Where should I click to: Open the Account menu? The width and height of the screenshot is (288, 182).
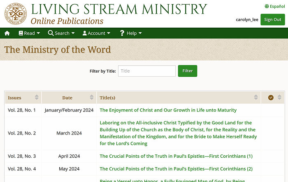pyautogui.click(x=96, y=33)
